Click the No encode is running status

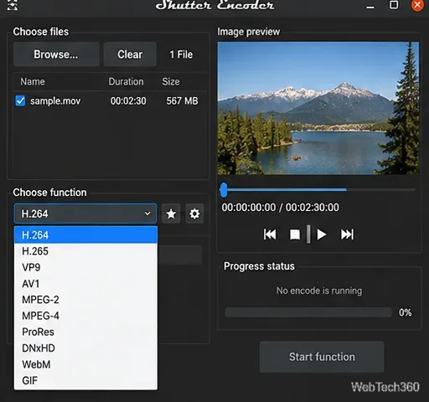pos(319,291)
